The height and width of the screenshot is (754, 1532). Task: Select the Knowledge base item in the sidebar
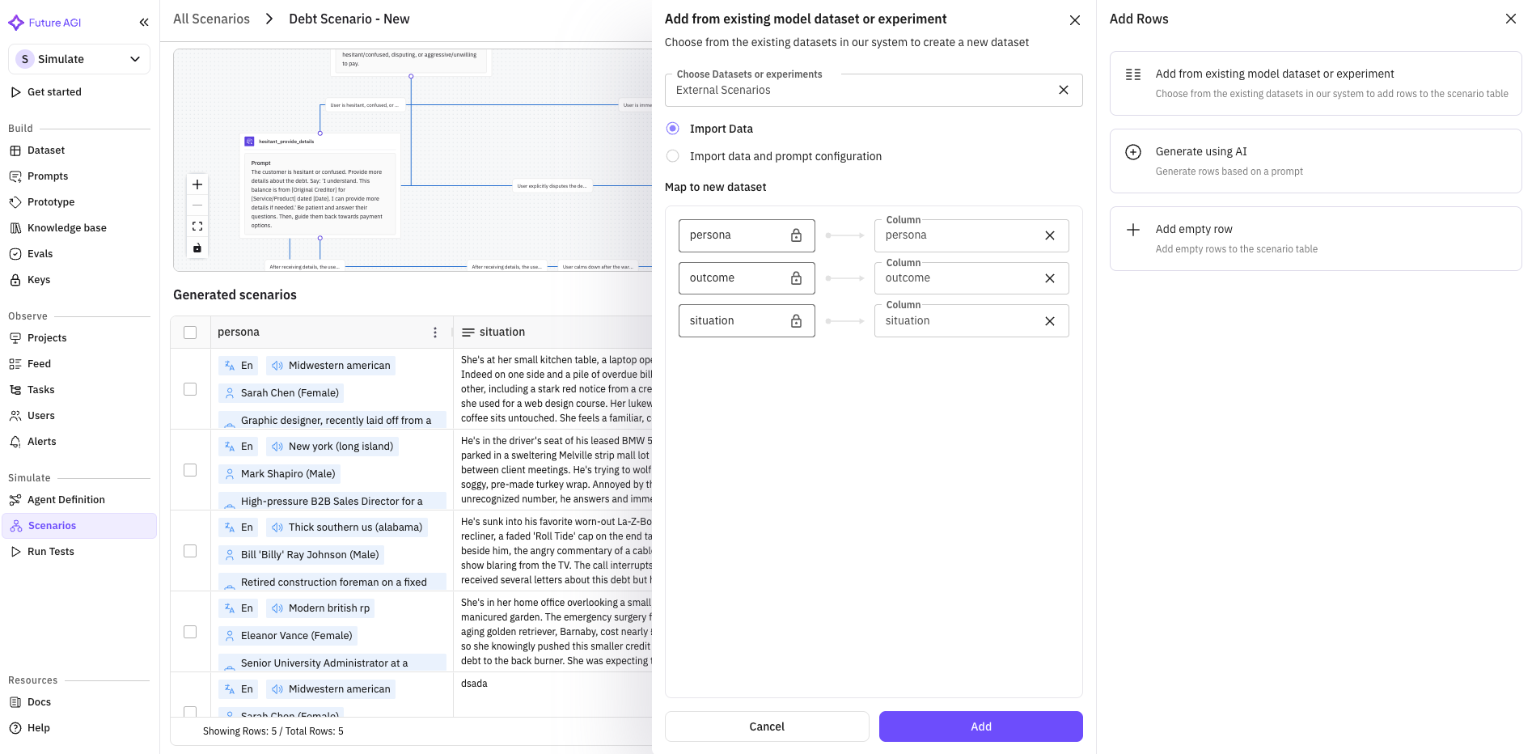(66, 227)
